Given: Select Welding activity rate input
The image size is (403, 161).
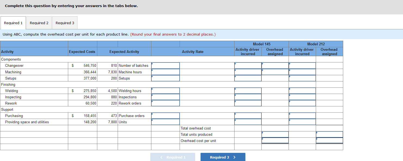Looking at the screenshot, I should [165, 91].
